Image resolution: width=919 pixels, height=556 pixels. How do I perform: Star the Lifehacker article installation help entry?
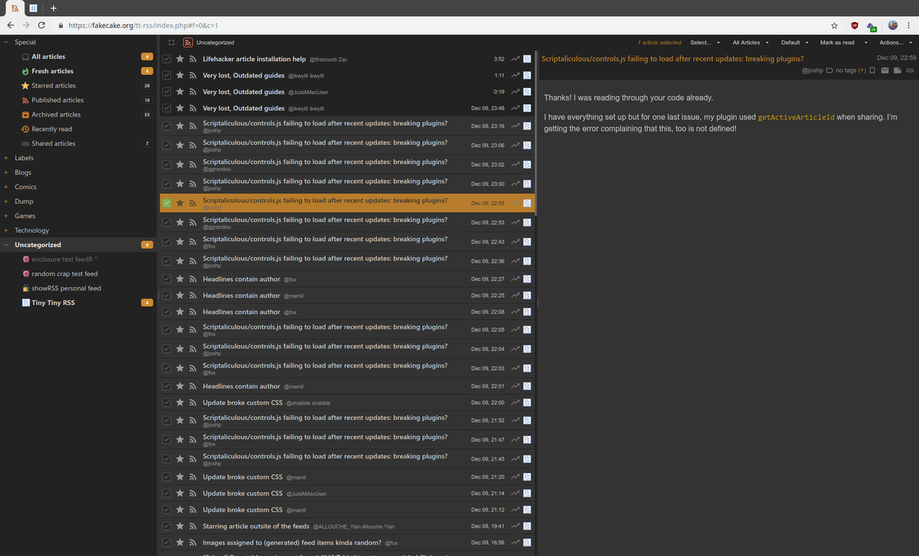179,59
